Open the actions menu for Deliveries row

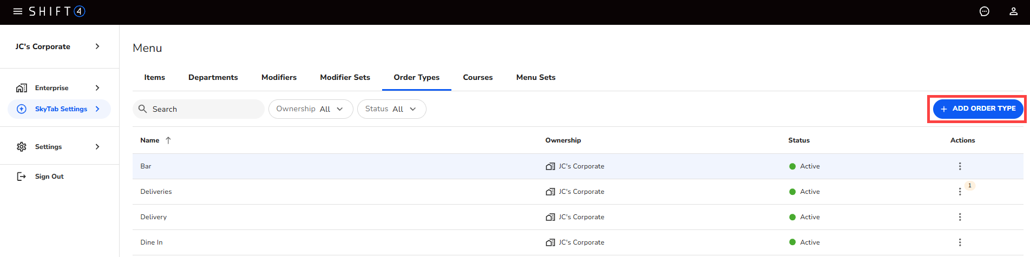pos(960,192)
